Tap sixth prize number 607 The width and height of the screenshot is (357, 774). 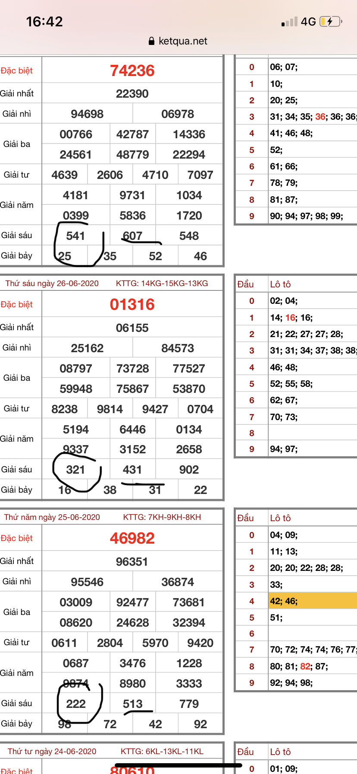132,236
